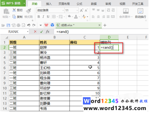Align text to vertical middle
This screenshot has width=149, height=113.
point(98,10)
